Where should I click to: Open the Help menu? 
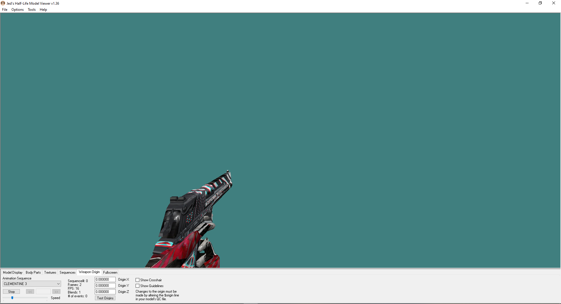43,10
